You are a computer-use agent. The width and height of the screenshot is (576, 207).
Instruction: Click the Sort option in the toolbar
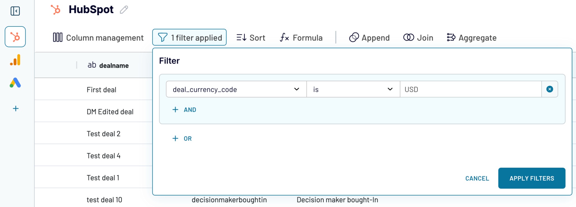tap(250, 37)
